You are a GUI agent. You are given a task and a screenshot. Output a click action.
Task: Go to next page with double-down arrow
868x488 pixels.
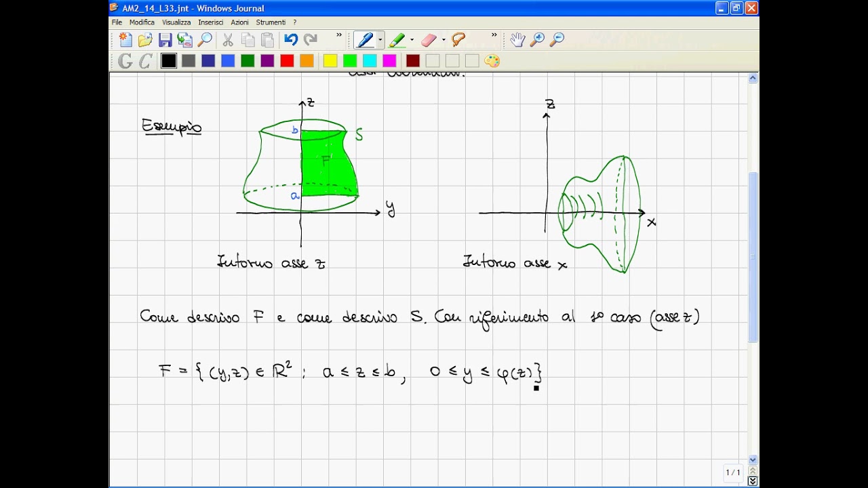(753, 481)
